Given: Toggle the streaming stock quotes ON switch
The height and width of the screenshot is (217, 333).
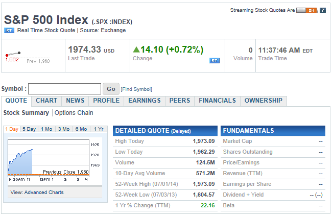Looking at the screenshot, I should [x=306, y=10].
